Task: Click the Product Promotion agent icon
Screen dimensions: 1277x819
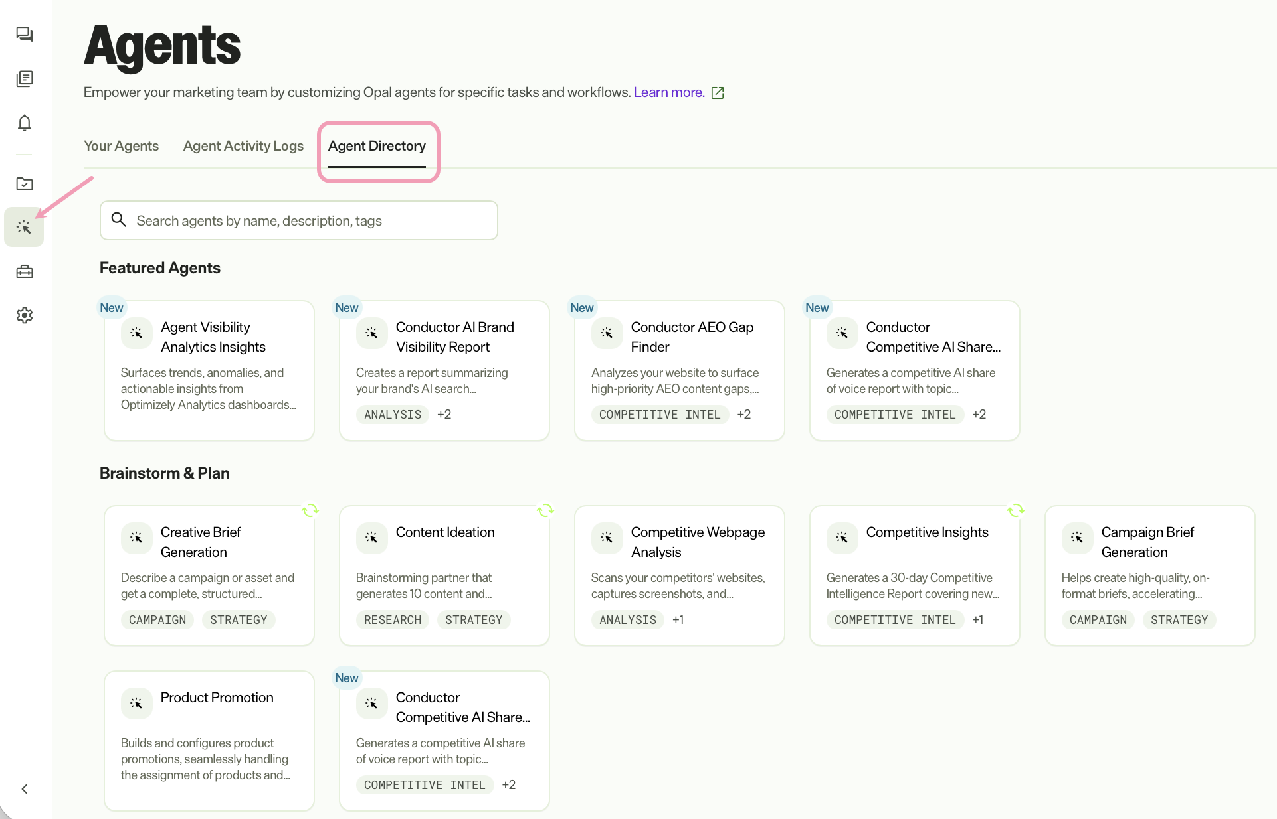Action: point(136,703)
